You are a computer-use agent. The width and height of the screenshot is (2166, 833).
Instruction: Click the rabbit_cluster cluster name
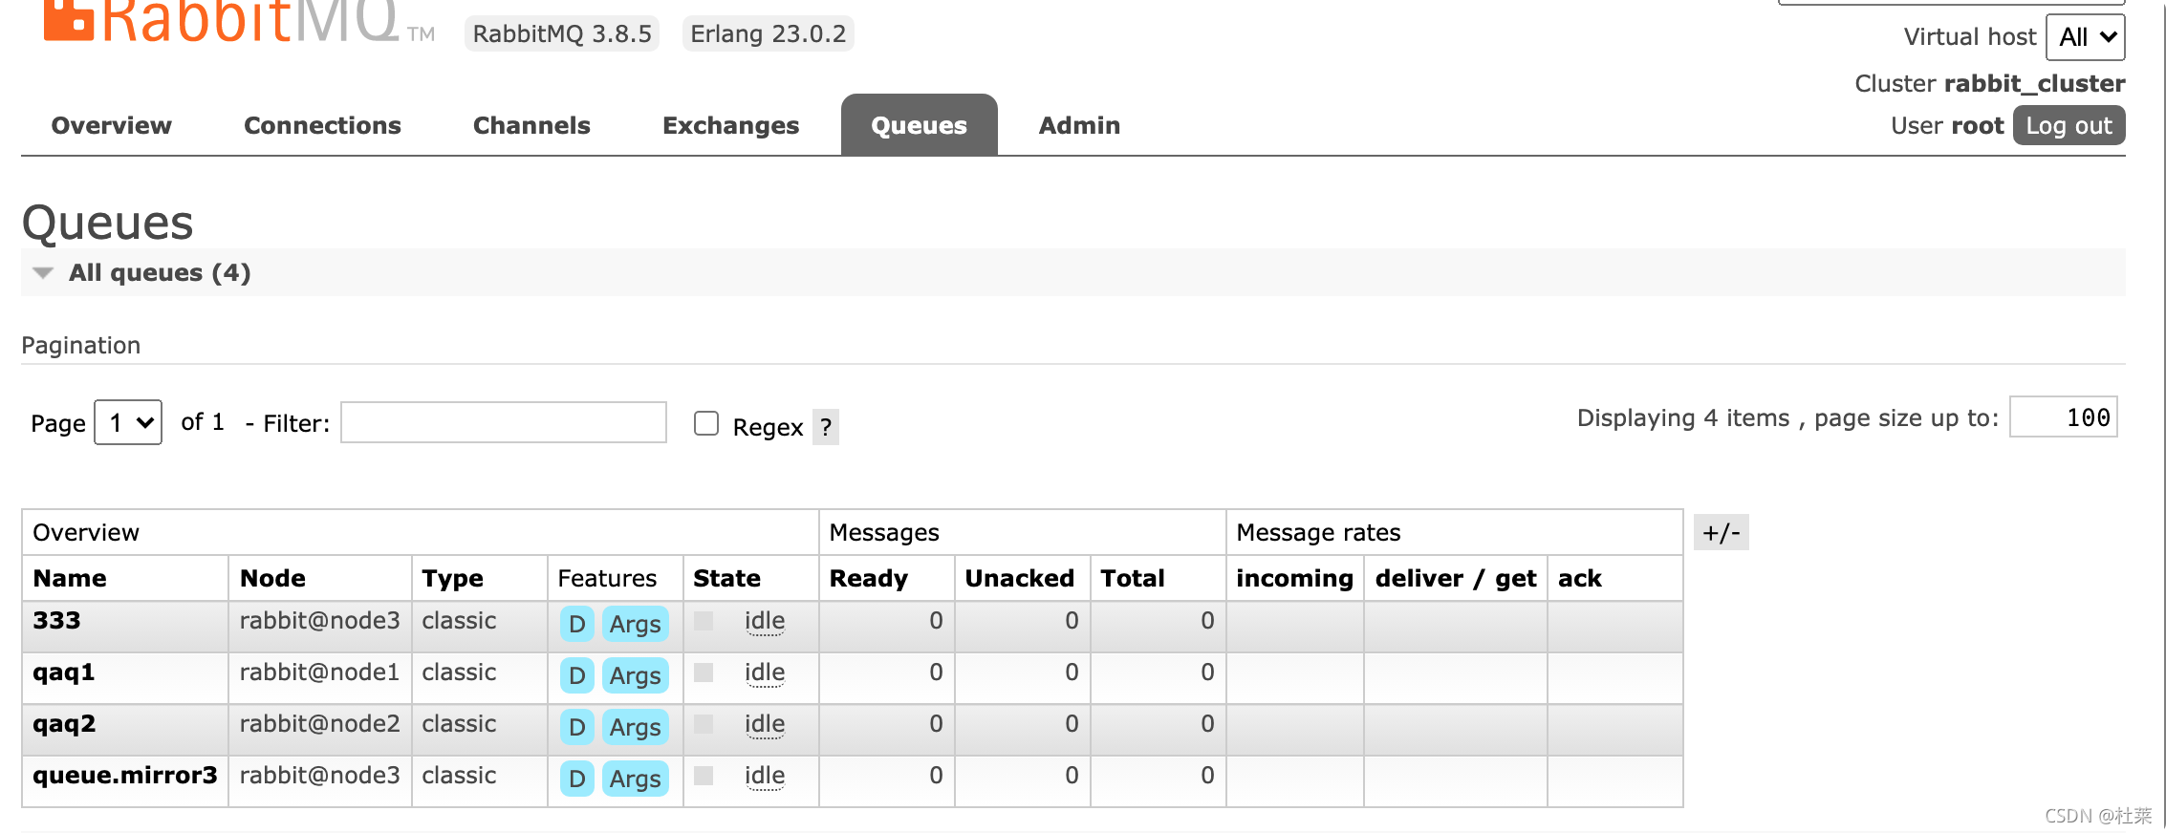click(2034, 84)
